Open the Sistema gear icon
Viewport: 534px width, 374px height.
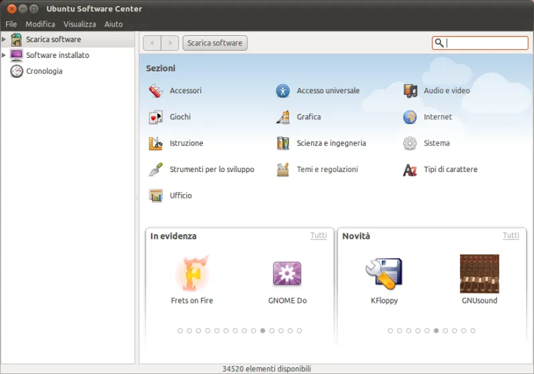point(410,143)
